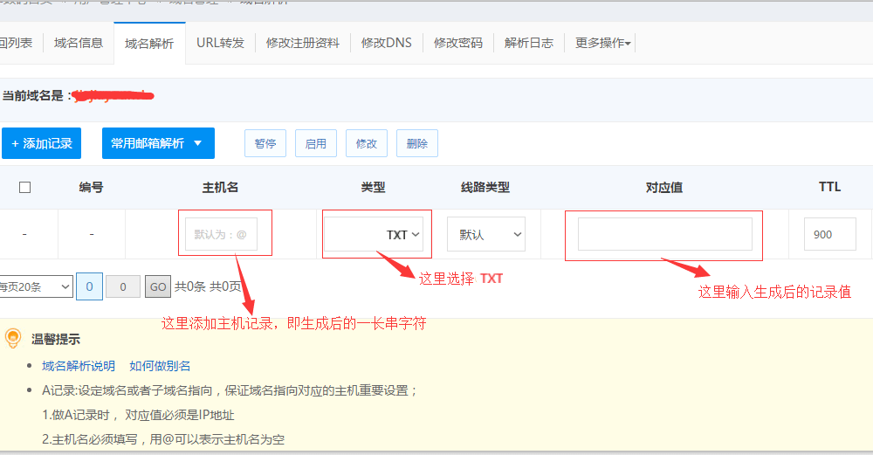Go to the 解析日志 tab
873x455 pixels.
529,43
